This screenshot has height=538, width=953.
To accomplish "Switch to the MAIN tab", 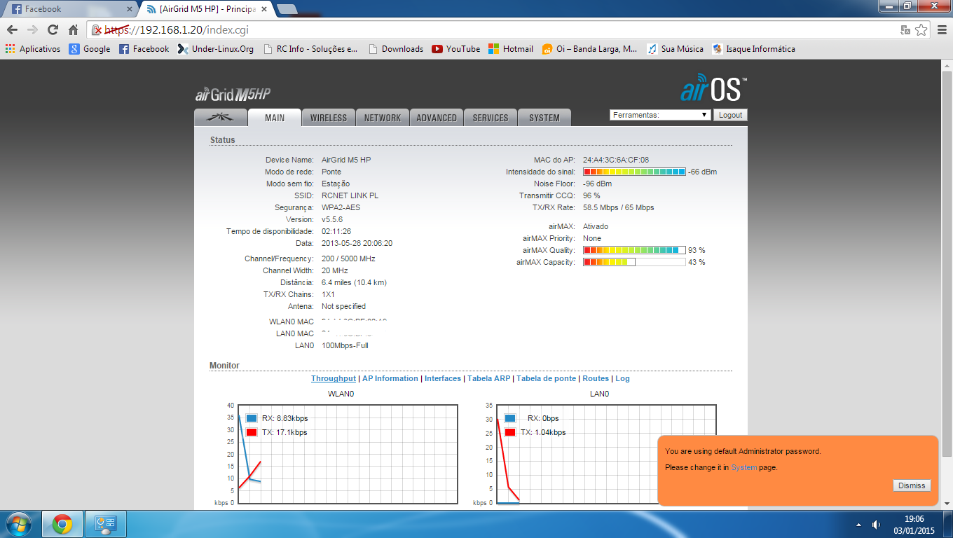I will click(x=275, y=118).
